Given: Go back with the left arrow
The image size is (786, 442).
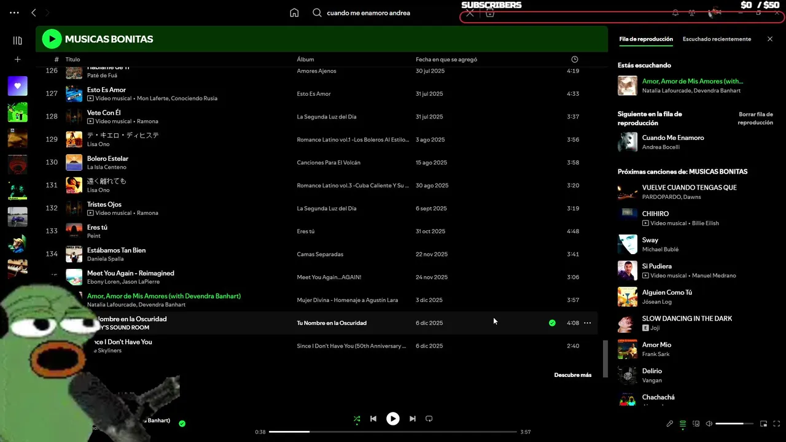Looking at the screenshot, I should coord(34,13).
